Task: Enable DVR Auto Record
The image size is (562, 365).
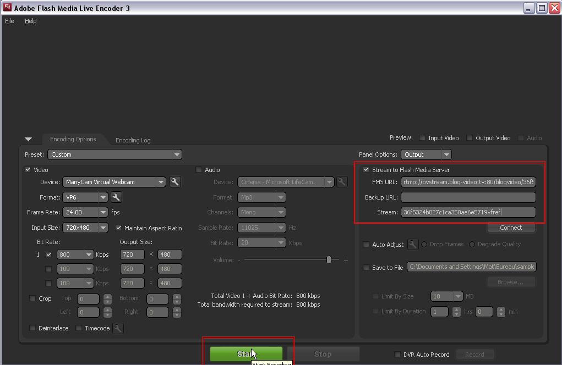Action: coord(397,354)
